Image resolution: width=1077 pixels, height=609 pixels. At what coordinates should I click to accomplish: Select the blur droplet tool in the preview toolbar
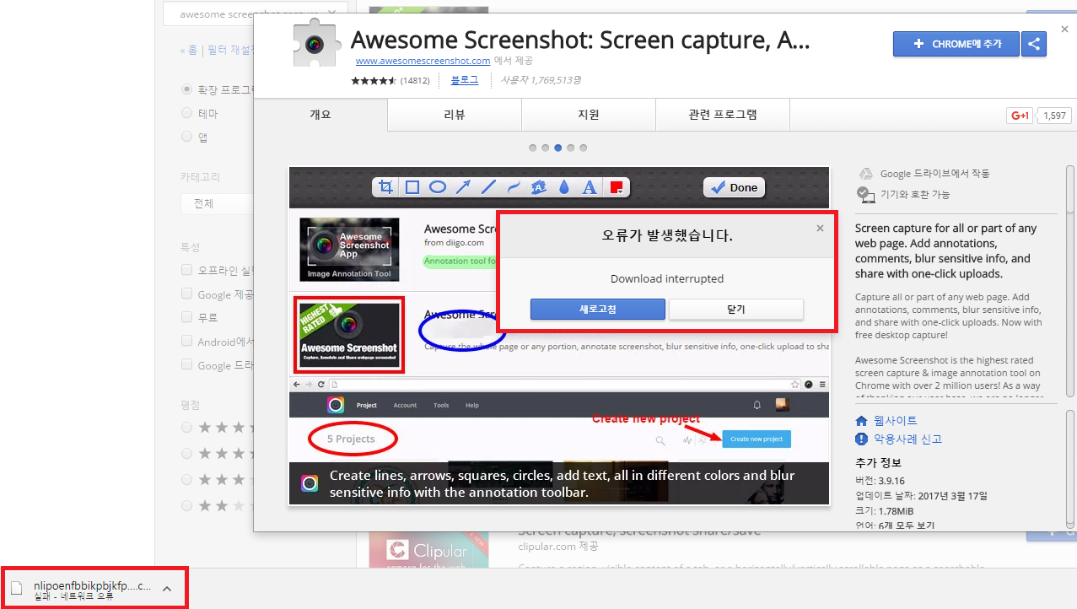564,187
